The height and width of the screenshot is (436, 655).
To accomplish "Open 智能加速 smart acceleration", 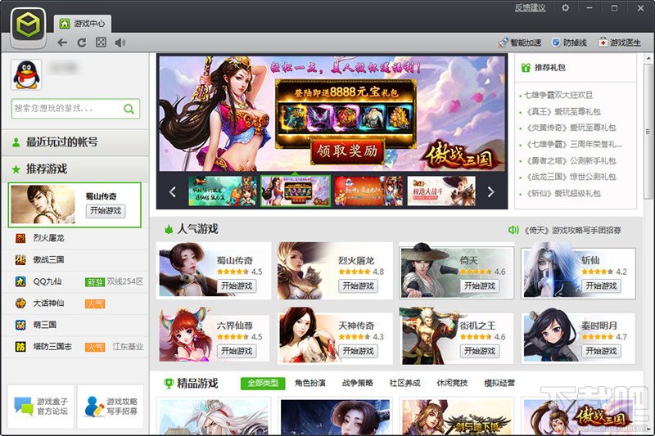I will (x=520, y=43).
